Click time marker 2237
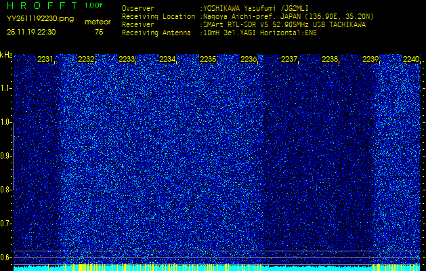Viewport: 426px width, 271px height. point(289,59)
